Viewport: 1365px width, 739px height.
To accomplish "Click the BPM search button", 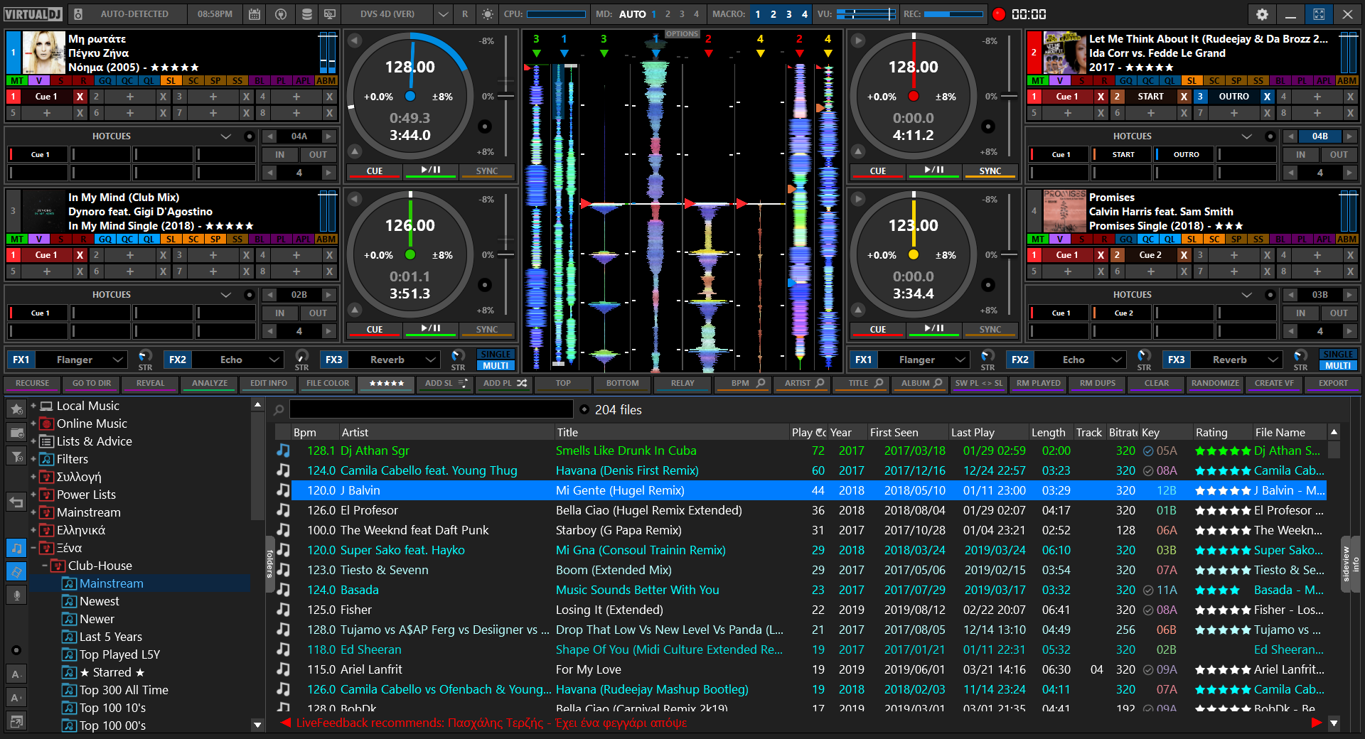I will point(743,383).
